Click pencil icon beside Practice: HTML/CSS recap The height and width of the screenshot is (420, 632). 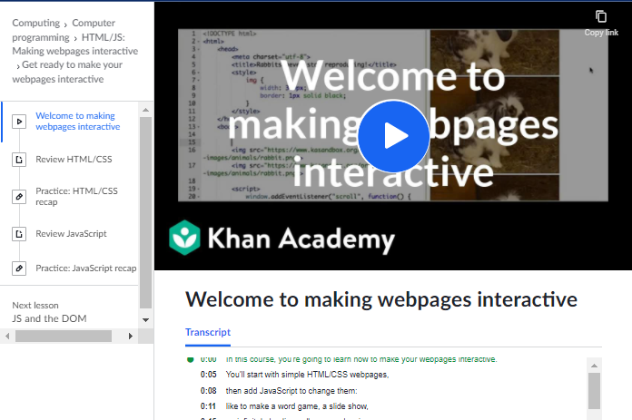tap(19, 197)
